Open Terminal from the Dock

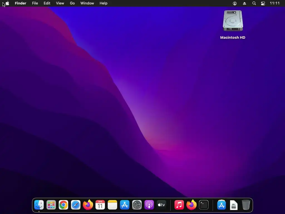coord(204,205)
